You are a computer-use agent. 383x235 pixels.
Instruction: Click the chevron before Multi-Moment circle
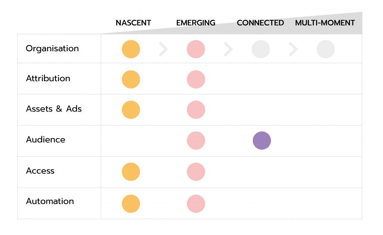[293, 49]
